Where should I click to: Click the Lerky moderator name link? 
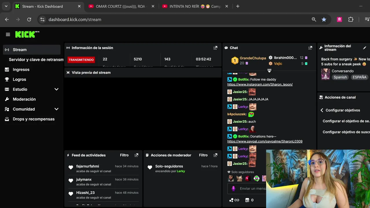[181, 171]
